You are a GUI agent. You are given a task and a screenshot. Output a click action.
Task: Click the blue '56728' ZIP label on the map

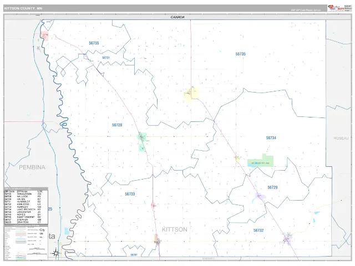point(117,125)
